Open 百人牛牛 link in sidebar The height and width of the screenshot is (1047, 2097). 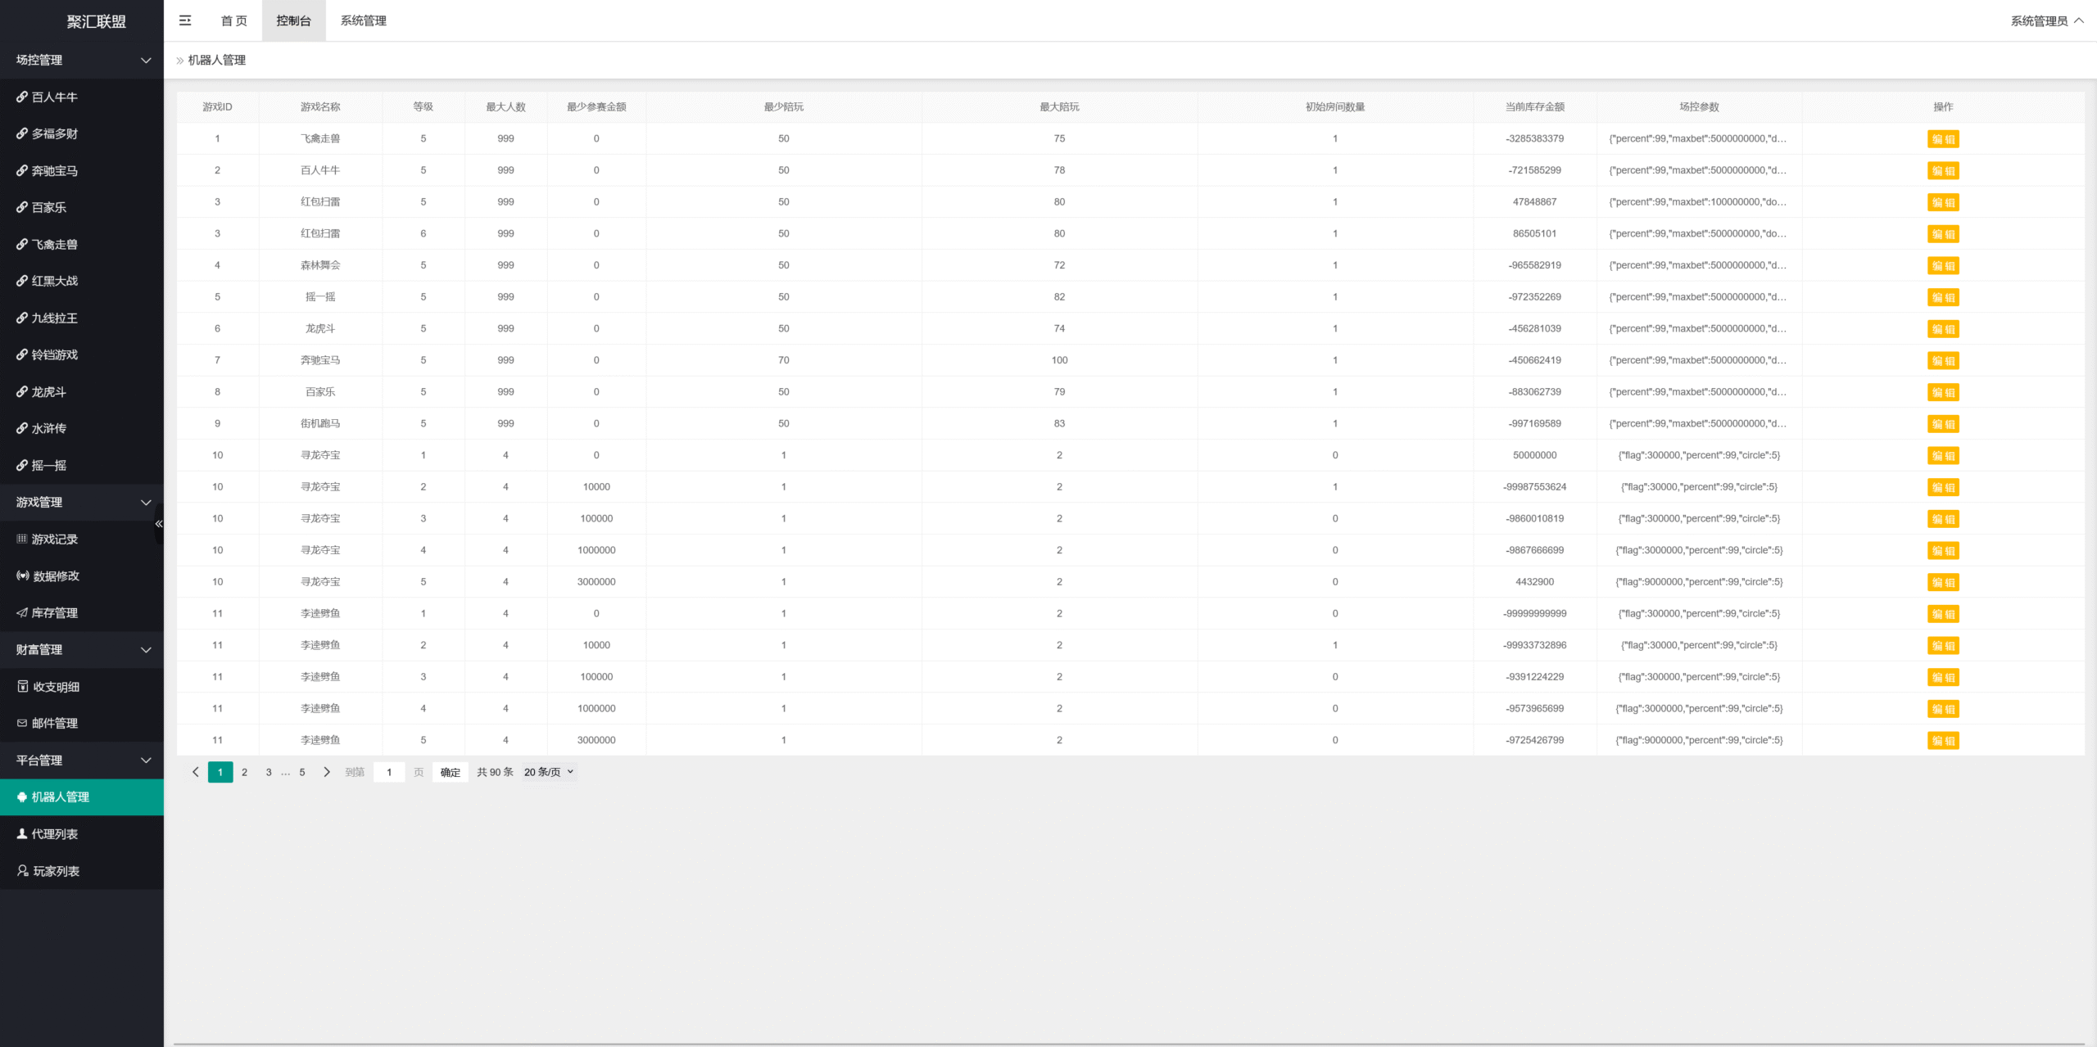54,97
